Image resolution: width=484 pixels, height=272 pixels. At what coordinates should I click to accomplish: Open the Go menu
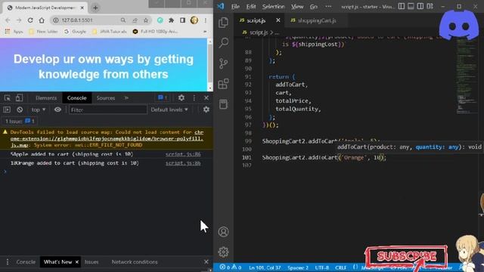click(x=314, y=7)
